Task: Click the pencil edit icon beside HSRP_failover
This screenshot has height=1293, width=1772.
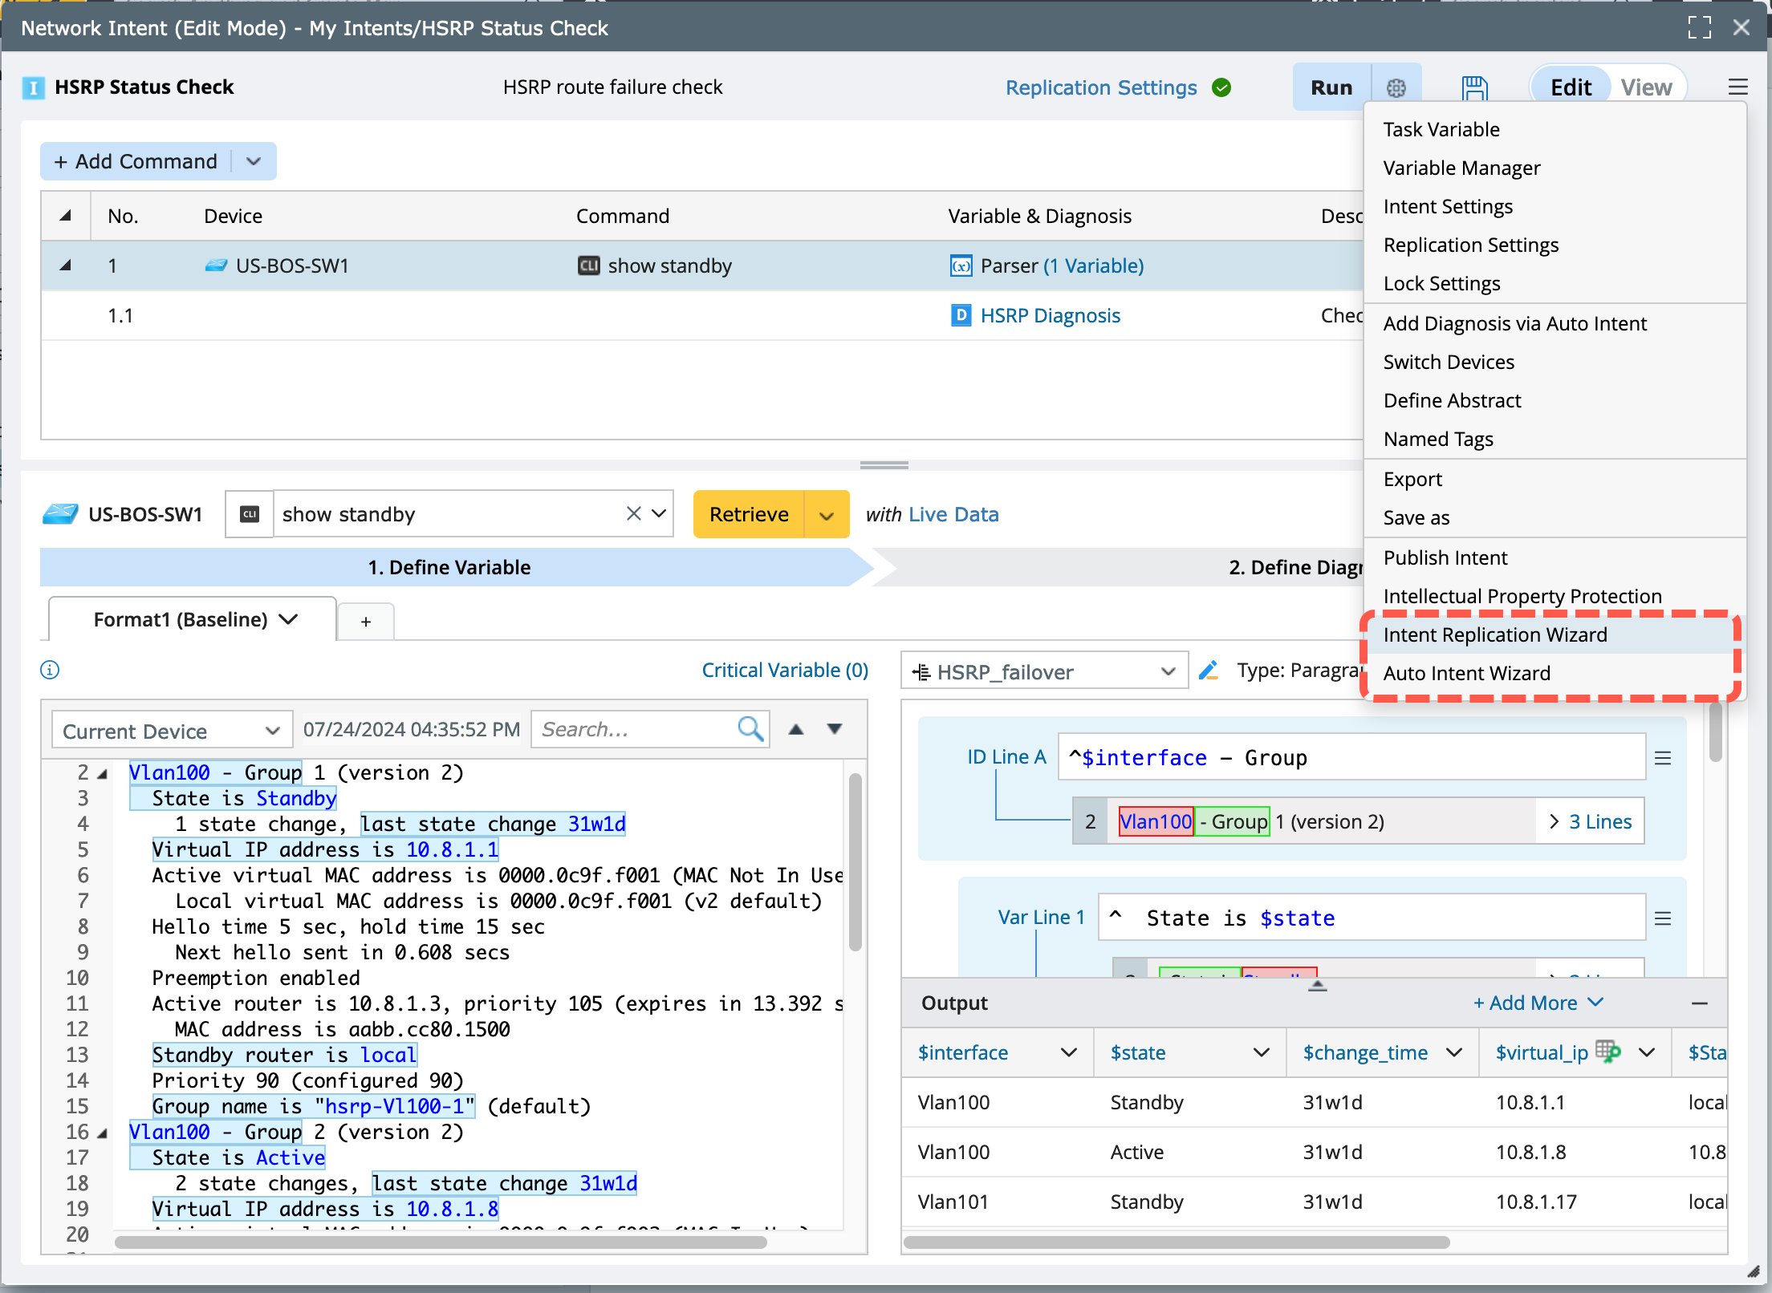Action: pyautogui.click(x=1209, y=671)
